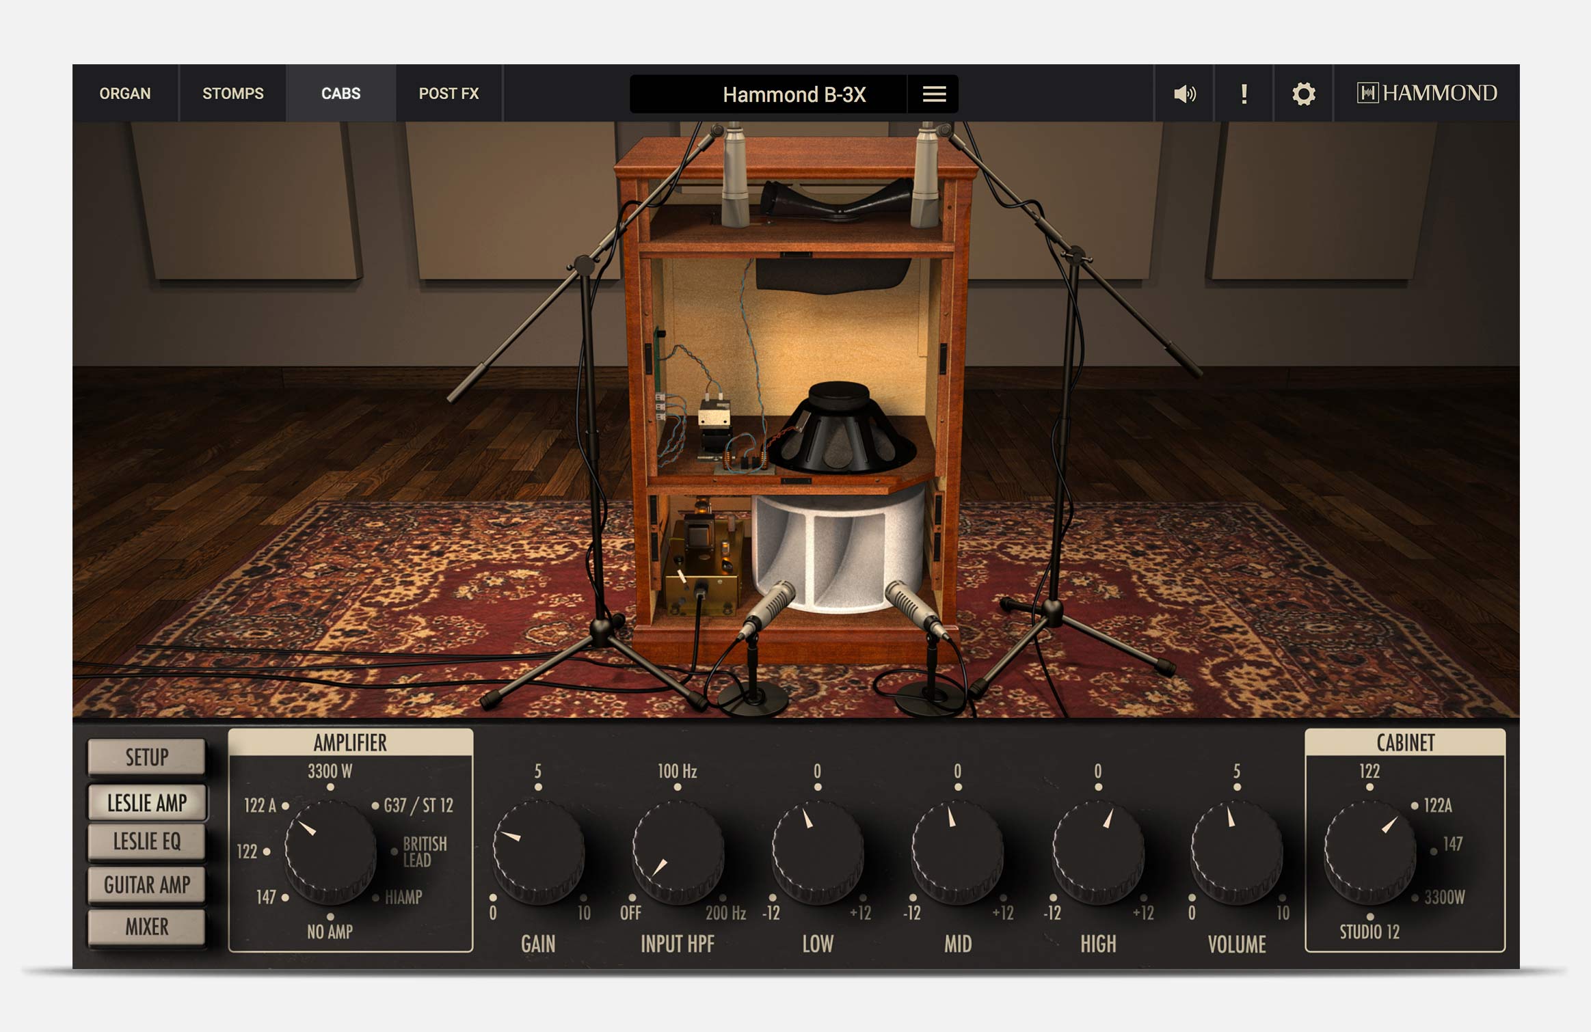Open the preset hamburger menu
Image resolution: width=1591 pixels, height=1032 pixels.
[x=934, y=94]
